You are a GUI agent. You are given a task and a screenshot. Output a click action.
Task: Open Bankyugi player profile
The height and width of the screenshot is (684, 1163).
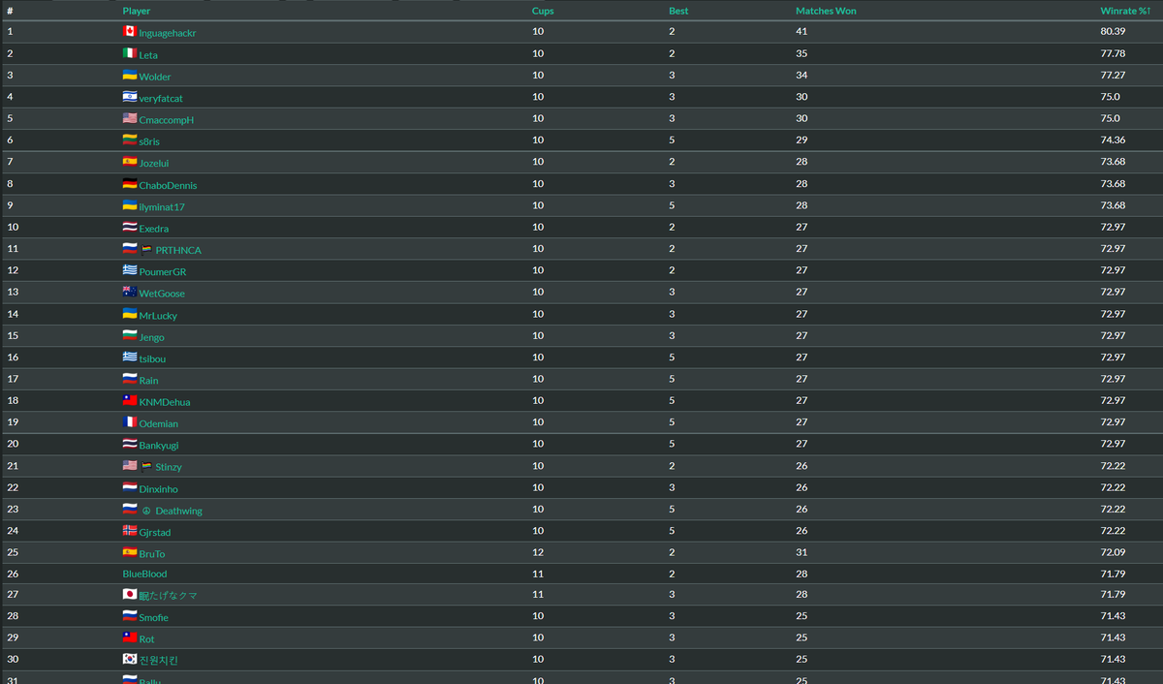coord(159,446)
